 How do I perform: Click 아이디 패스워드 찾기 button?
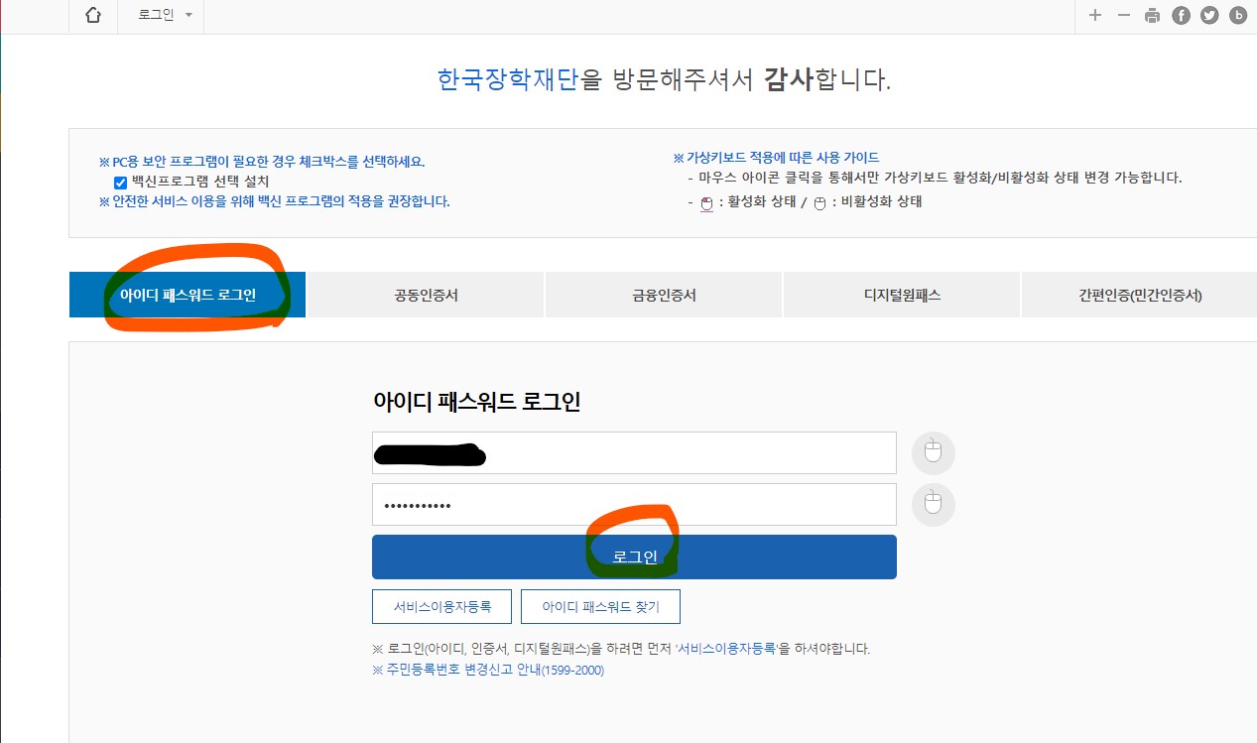pyautogui.click(x=600, y=606)
